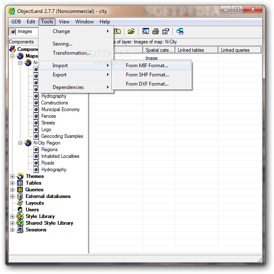Choose From DXF Format import option

click(151, 84)
